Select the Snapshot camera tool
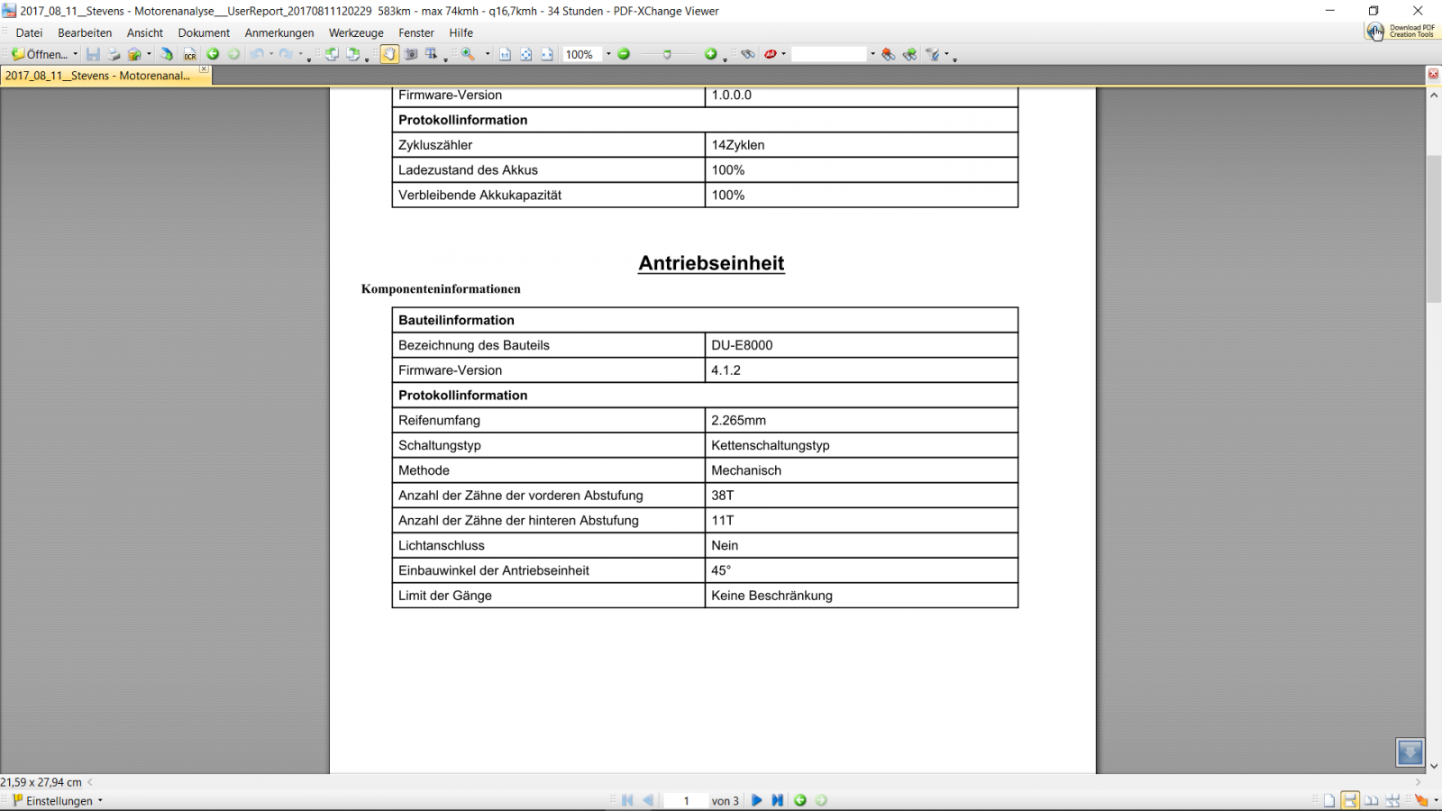 (x=411, y=54)
